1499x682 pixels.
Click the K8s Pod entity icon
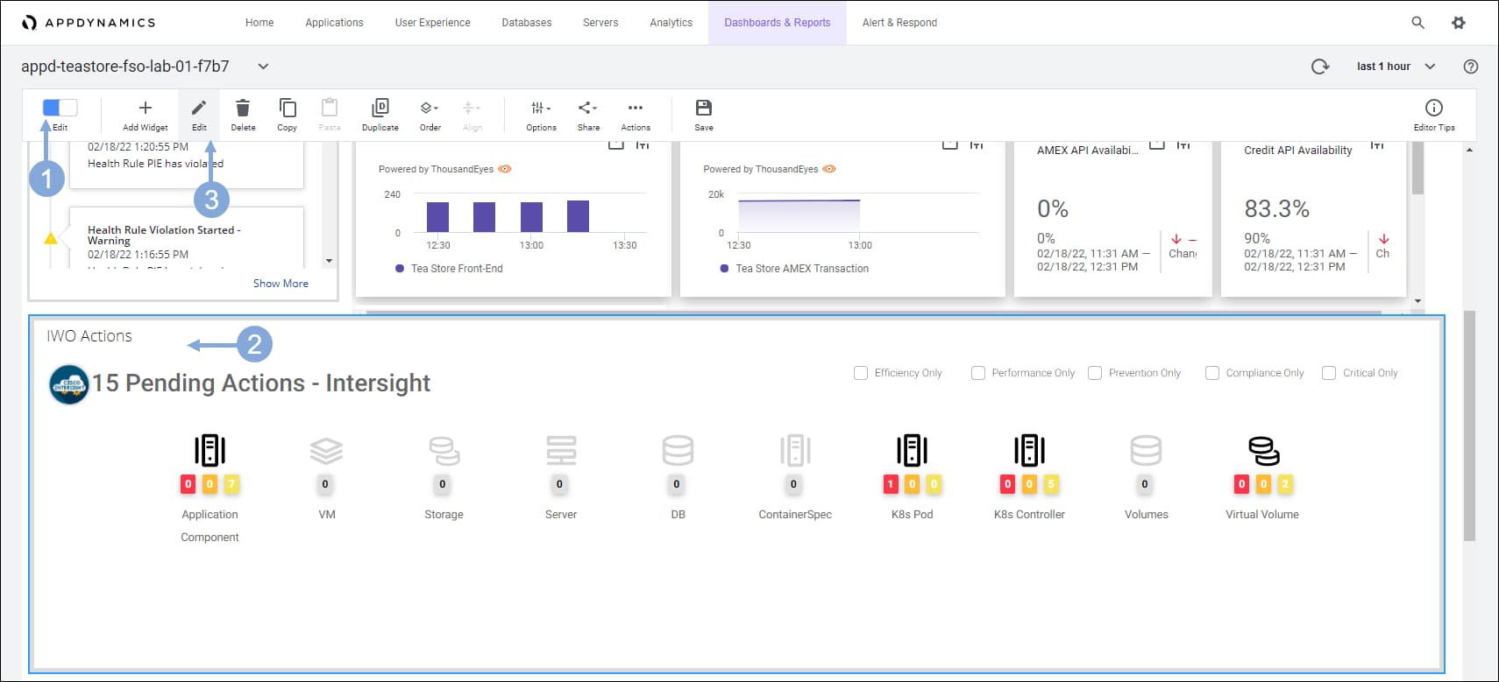click(x=912, y=450)
